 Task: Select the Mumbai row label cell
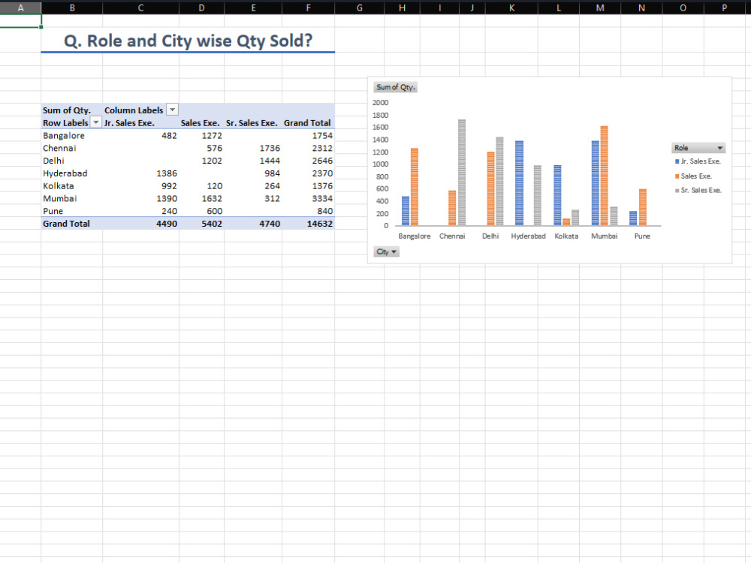[72, 198]
